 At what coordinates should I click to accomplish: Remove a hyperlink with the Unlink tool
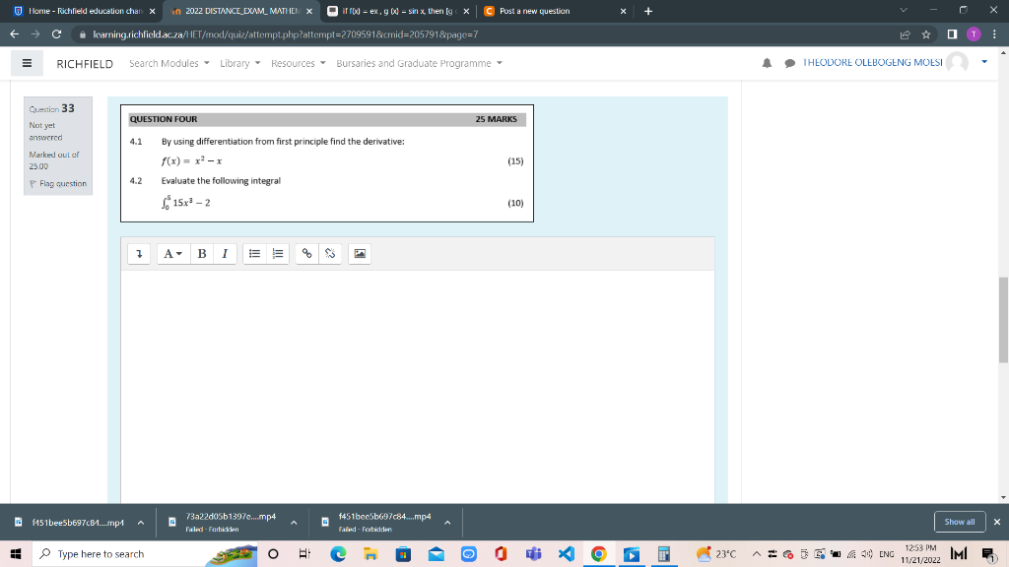[x=330, y=253]
